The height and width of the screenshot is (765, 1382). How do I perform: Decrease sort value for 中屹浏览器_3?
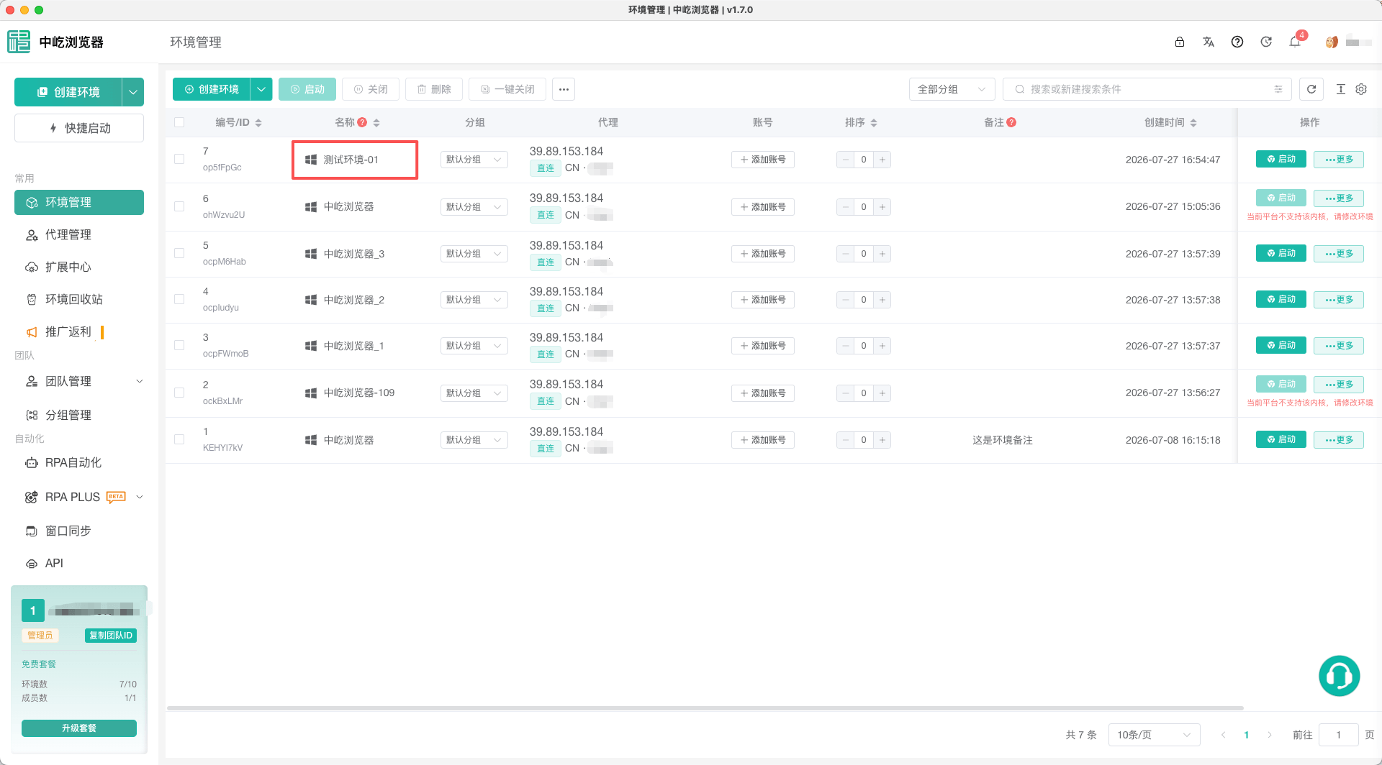pyautogui.click(x=846, y=254)
